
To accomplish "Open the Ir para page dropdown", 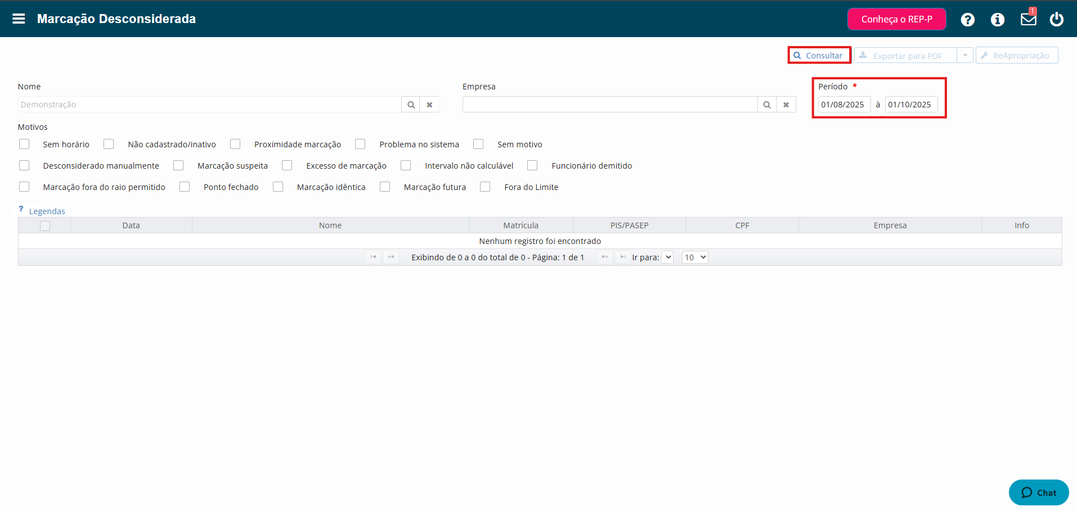I will (667, 257).
